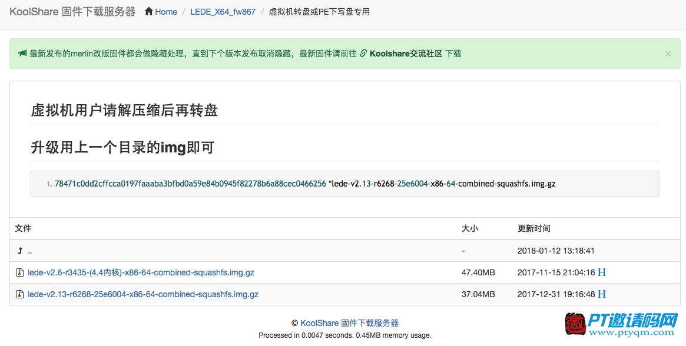Click the megaphone announcement icon

click(22, 54)
